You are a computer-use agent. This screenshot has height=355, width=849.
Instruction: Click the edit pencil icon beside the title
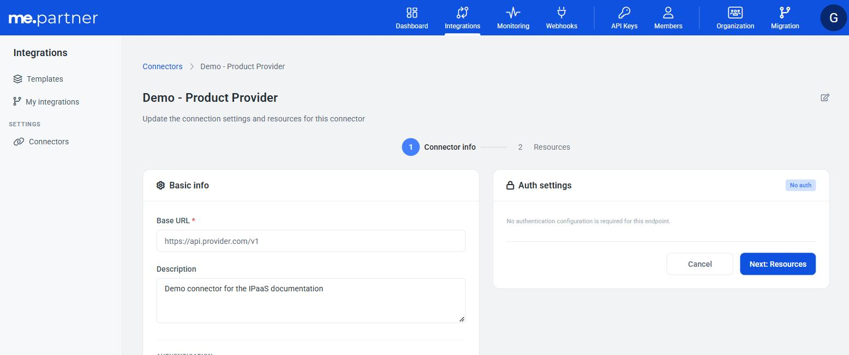[x=825, y=97]
